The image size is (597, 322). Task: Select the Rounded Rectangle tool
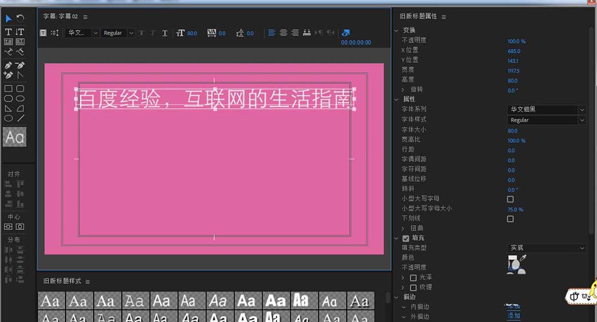[20, 89]
